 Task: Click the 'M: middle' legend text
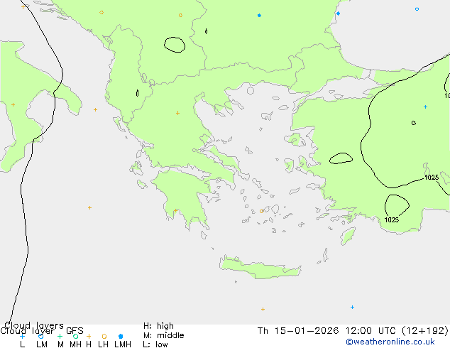(x=163, y=335)
